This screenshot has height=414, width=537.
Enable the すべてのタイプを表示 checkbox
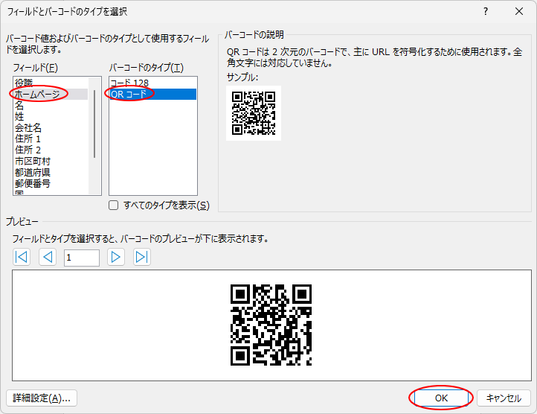(x=114, y=206)
